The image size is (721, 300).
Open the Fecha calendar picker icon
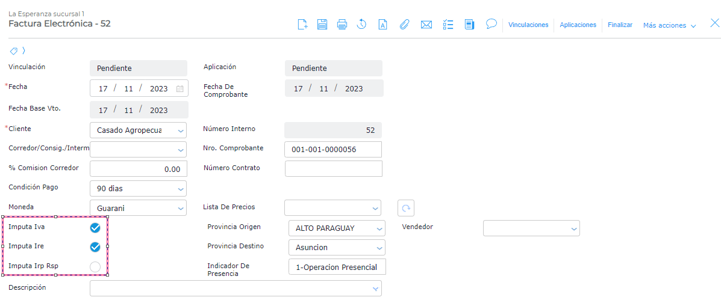point(179,88)
